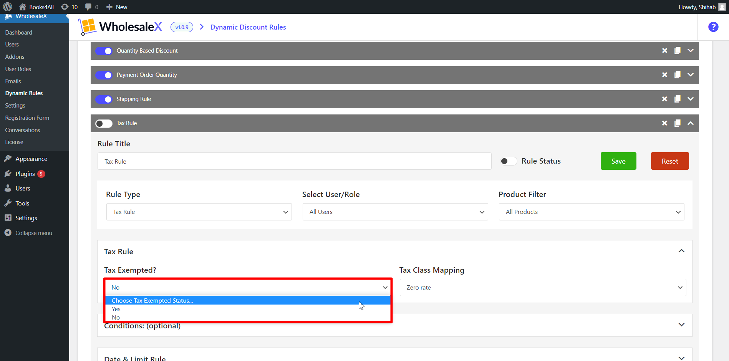
Task: Choose 'Choose Tax Exempted Status...' option
Action: click(248, 300)
